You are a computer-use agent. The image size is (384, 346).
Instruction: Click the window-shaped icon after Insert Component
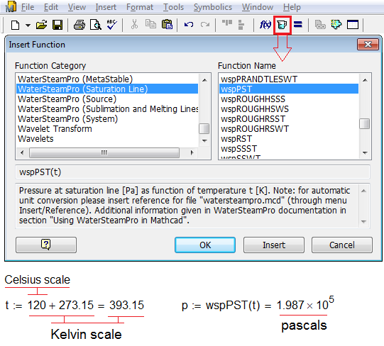(353, 25)
